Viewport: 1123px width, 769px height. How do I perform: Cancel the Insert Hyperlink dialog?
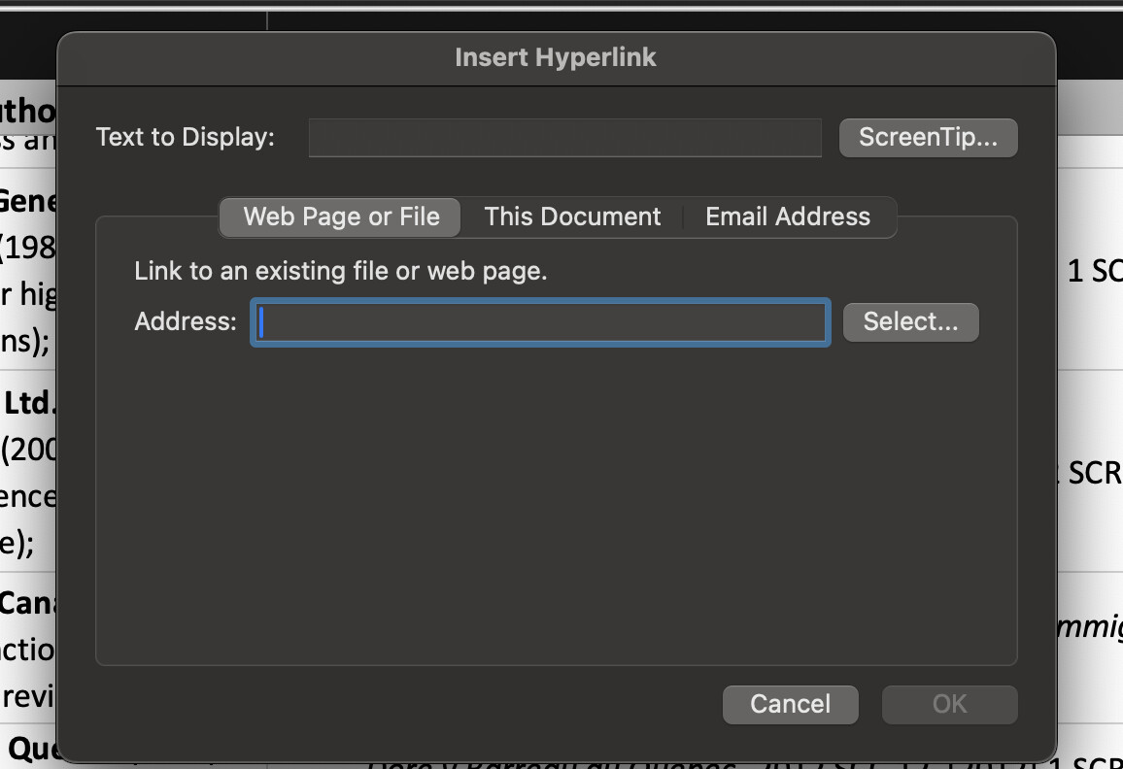tap(790, 704)
